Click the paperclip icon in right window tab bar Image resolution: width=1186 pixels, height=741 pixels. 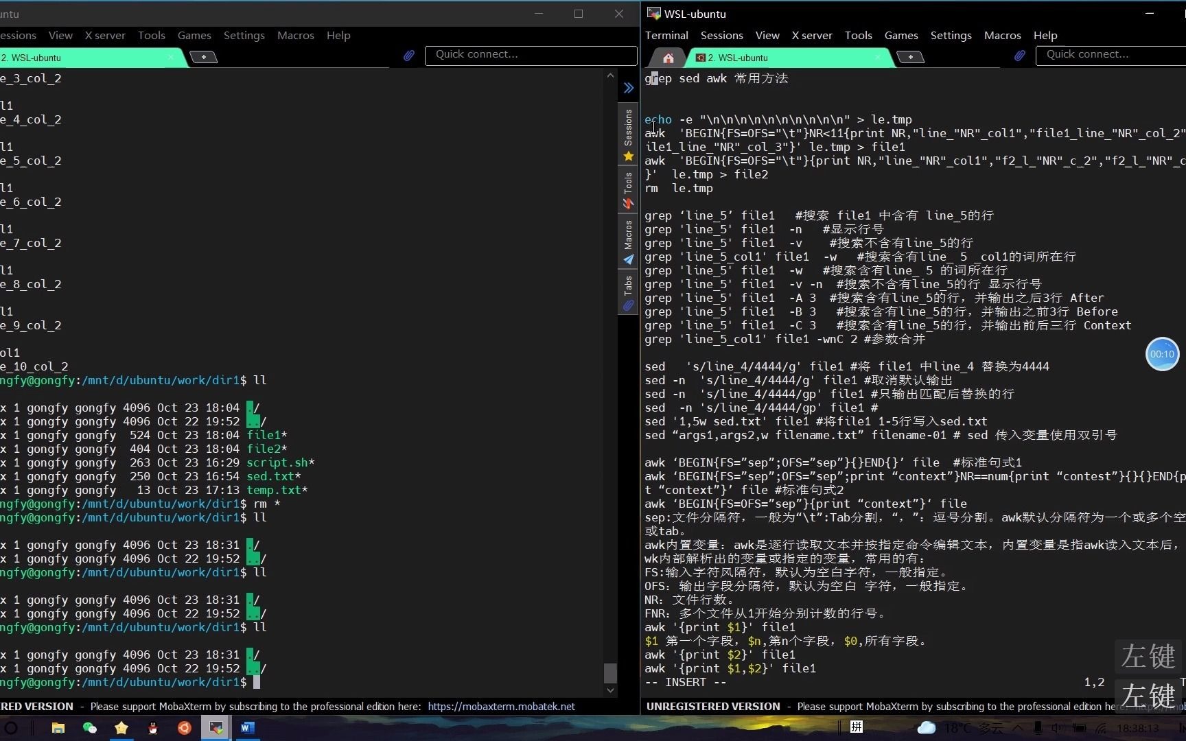pyautogui.click(x=1019, y=56)
